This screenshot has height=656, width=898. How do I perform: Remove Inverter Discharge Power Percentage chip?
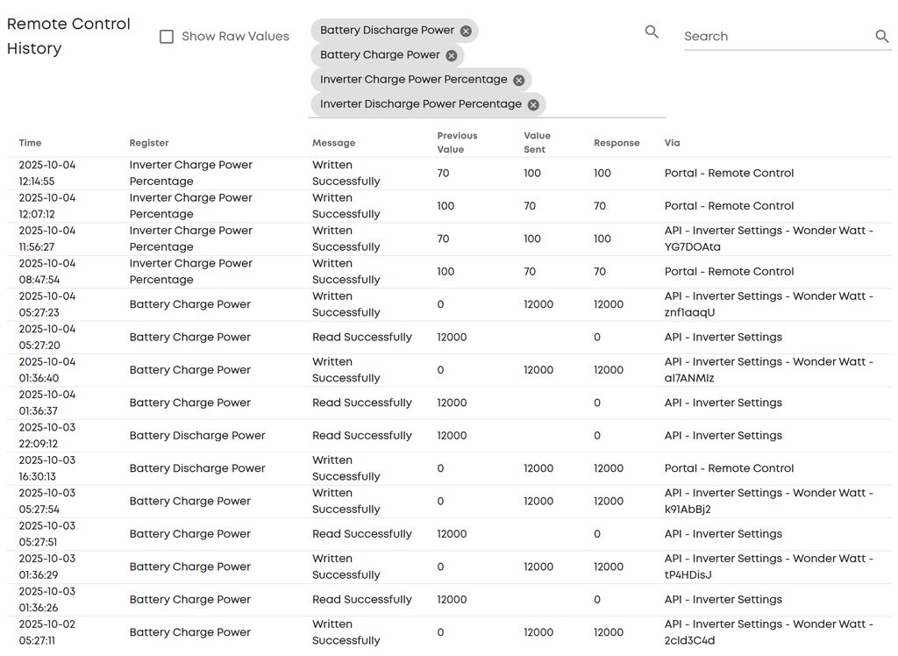click(x=533, y=104)
